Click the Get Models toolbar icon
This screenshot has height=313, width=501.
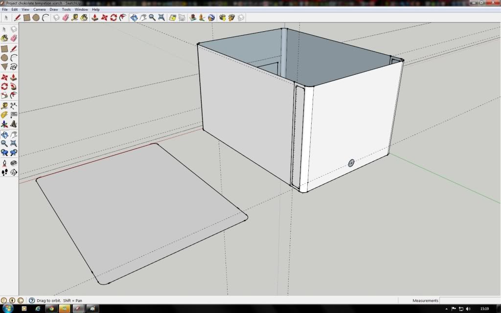(x=223, y=18)
